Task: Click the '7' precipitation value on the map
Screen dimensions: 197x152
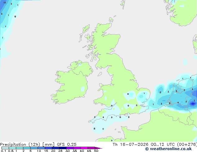Action: 195,101
